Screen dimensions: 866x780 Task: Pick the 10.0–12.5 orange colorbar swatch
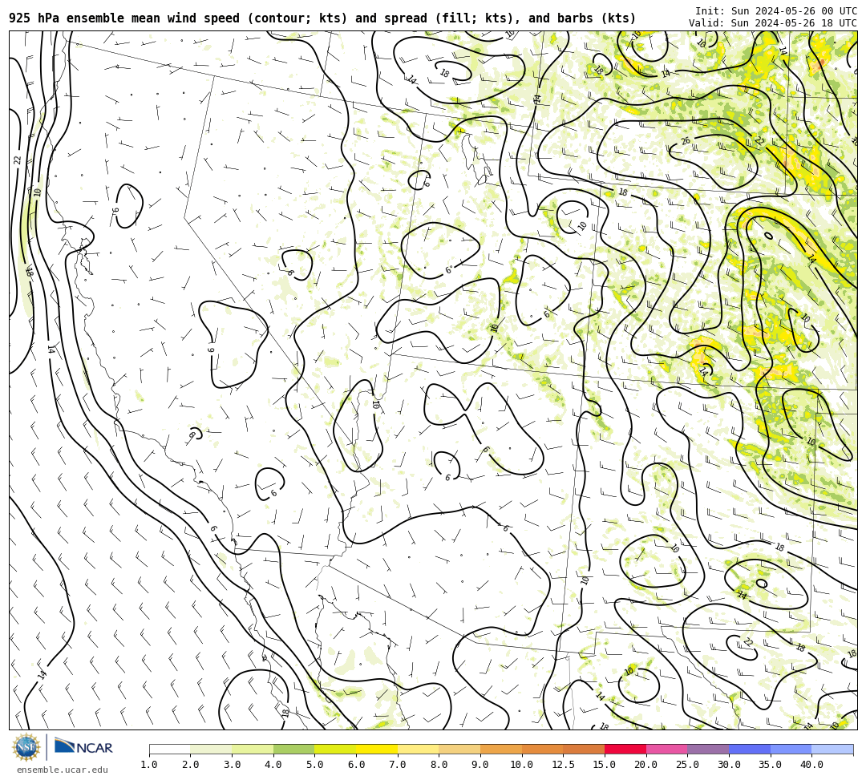pyautogui.click(x=542, y=749)
